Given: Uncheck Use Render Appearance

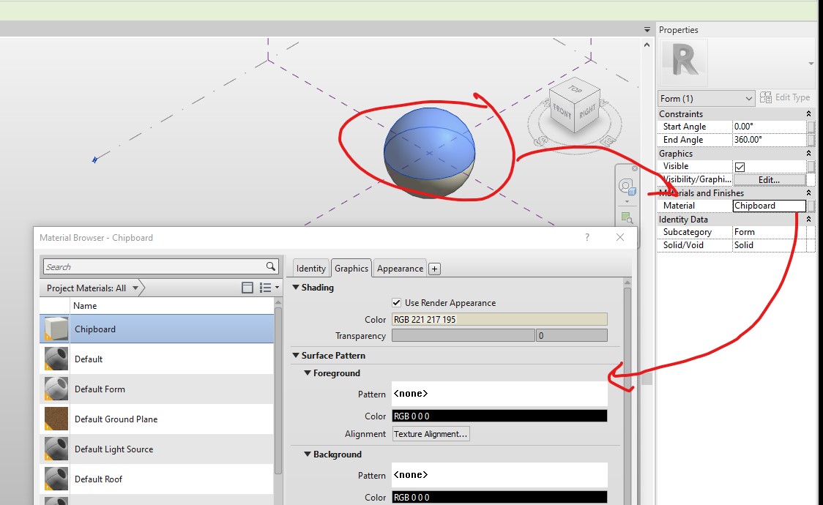Looking at the screenshot, I should (396, 302).
